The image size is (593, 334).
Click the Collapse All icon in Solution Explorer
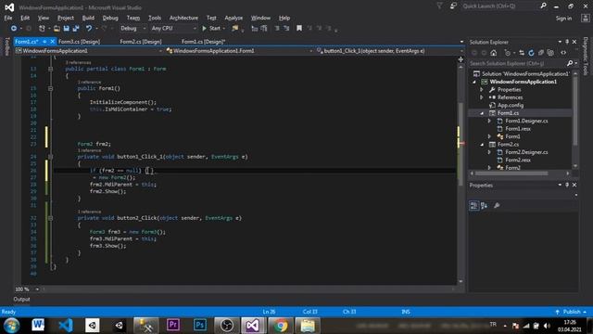[x=541, y=53]
